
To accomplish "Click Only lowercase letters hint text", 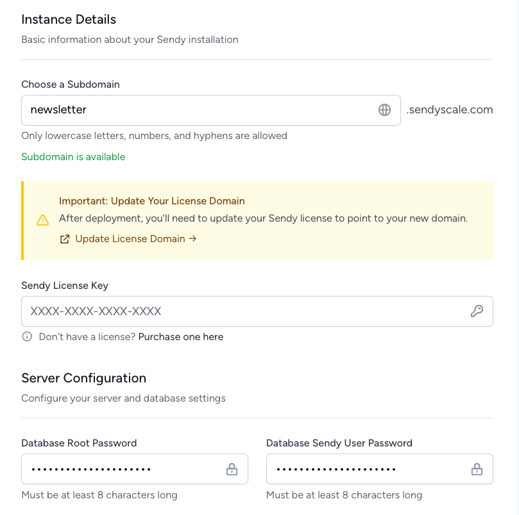I will [x=154, y=136].
